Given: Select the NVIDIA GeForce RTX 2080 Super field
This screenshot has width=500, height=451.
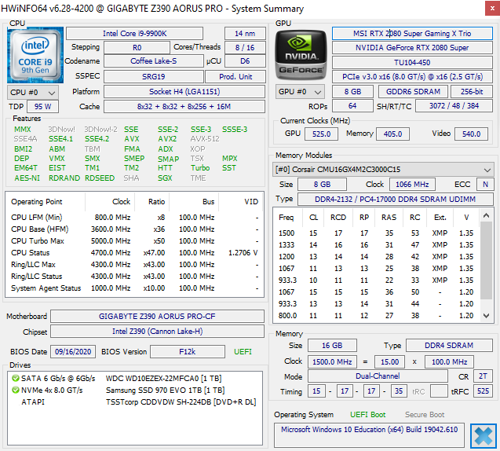Looking at the screenshot, I should click(412, 48).
